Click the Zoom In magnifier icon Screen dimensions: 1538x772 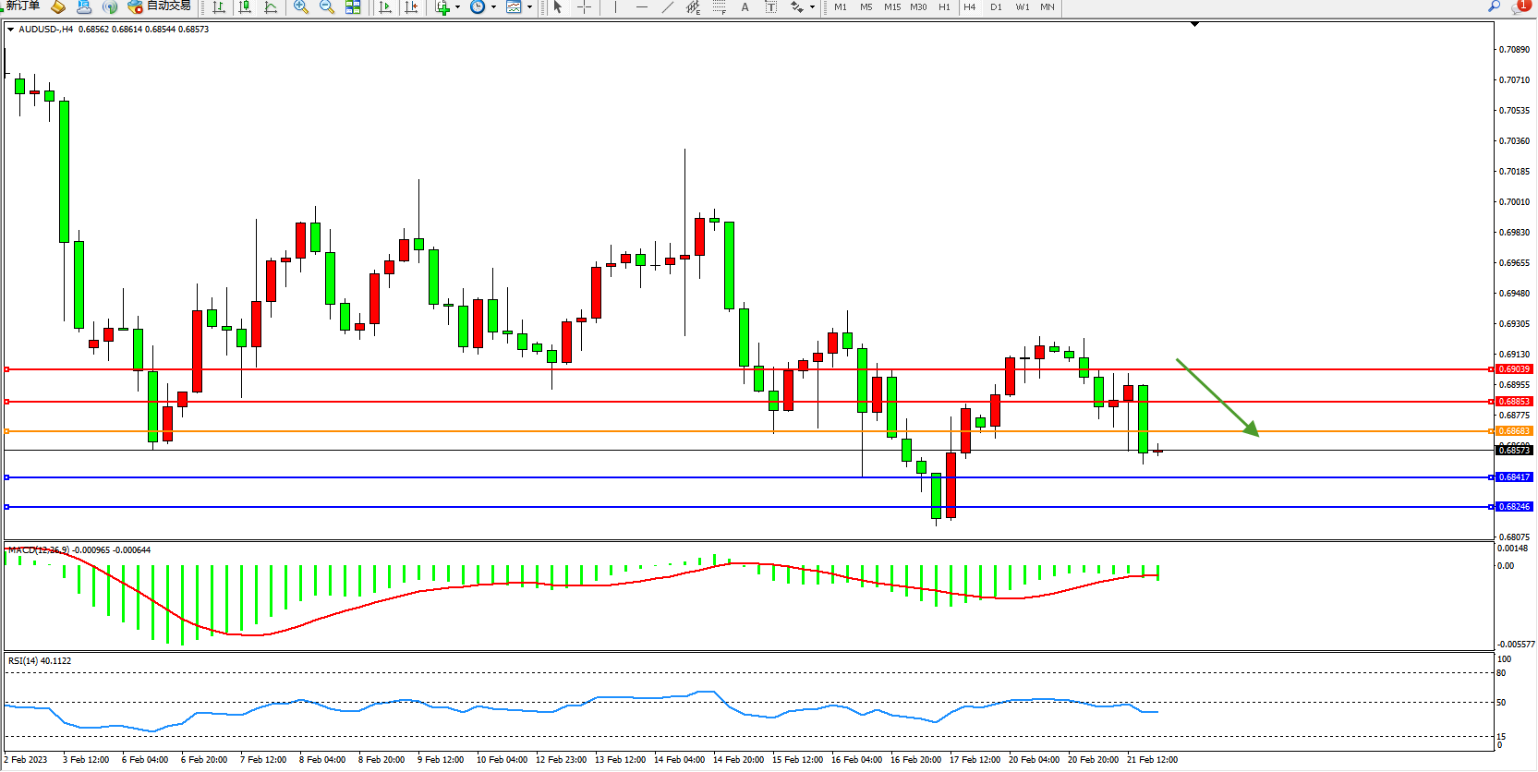tap(301, 6)
